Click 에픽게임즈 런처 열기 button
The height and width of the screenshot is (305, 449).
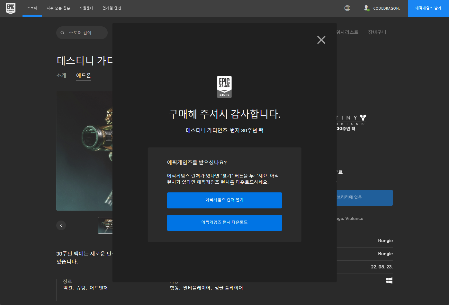click(x=224, y=200)
